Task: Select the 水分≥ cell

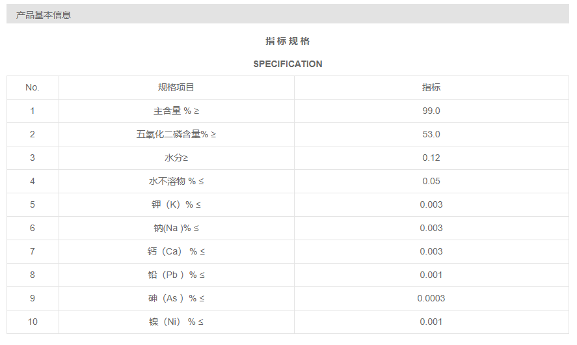Action: click(176, 158)
